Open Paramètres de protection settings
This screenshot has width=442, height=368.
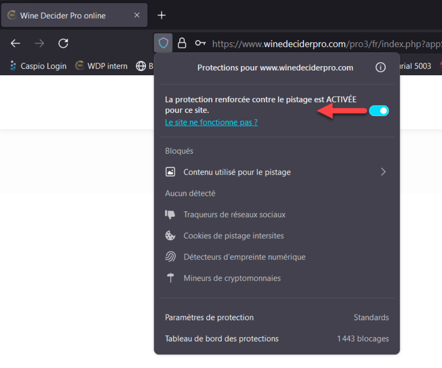(277, 317)
